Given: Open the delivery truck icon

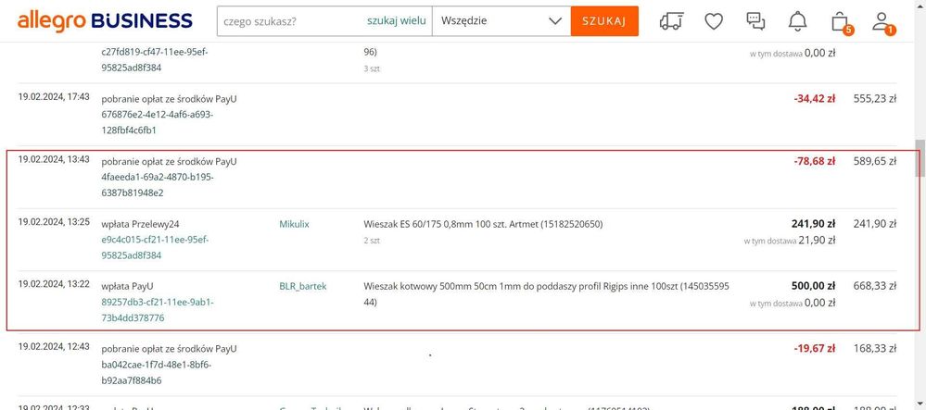Looking at the screenshot, I should coord(671,21).
